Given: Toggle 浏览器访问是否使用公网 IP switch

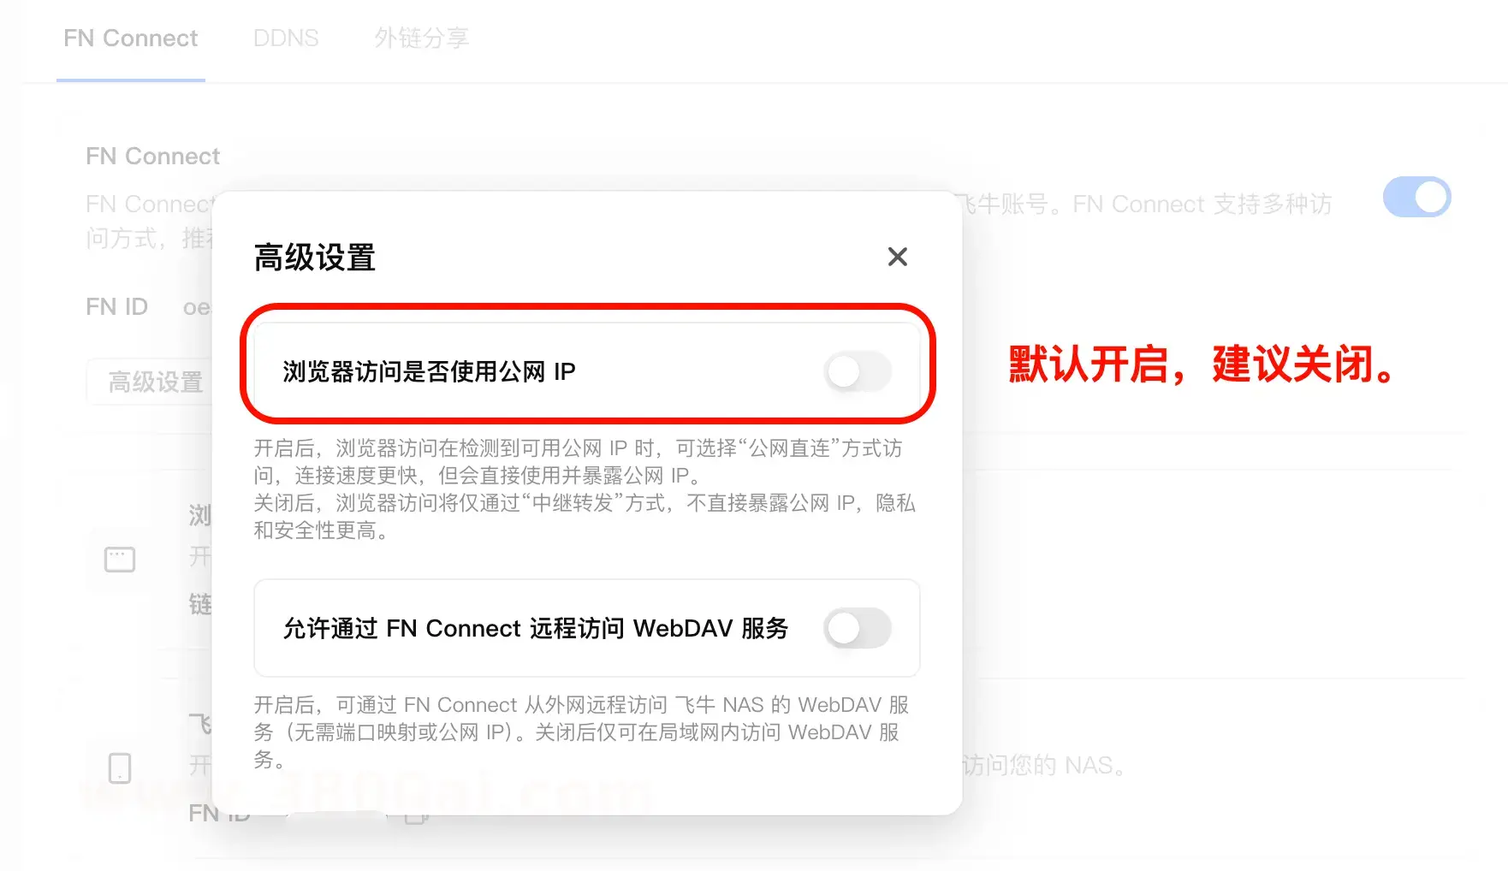Looking at the screenshot, I should [858, 371].
